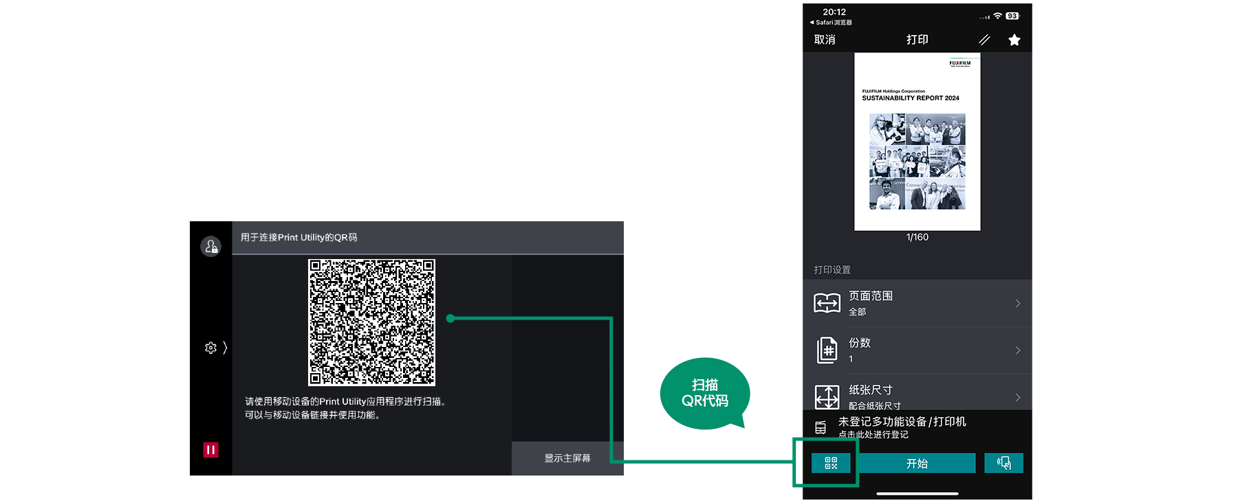This screenshot has height=503, width=1238.
Task: Tap the 1/160 page indicator
Action: 917,237
